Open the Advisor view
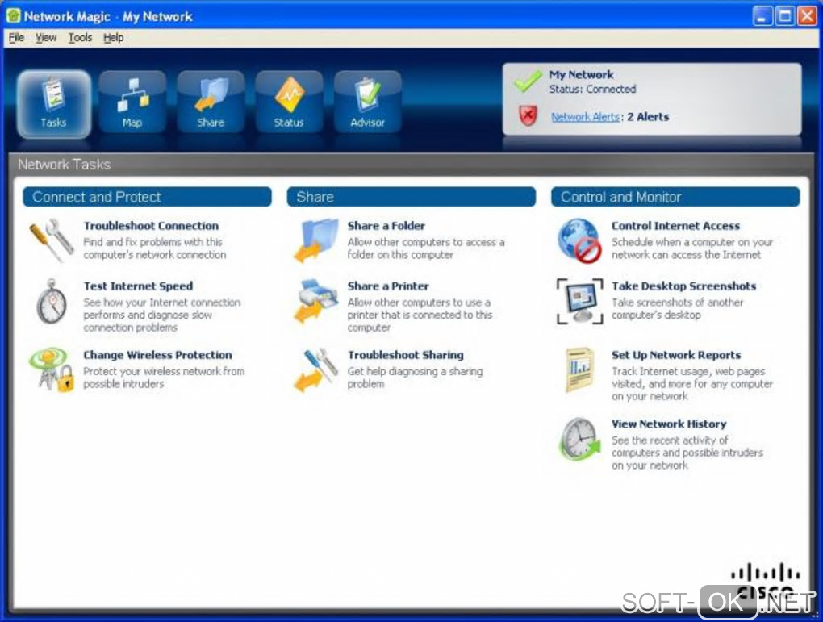The image size is (823, 622). click(367, 103)
